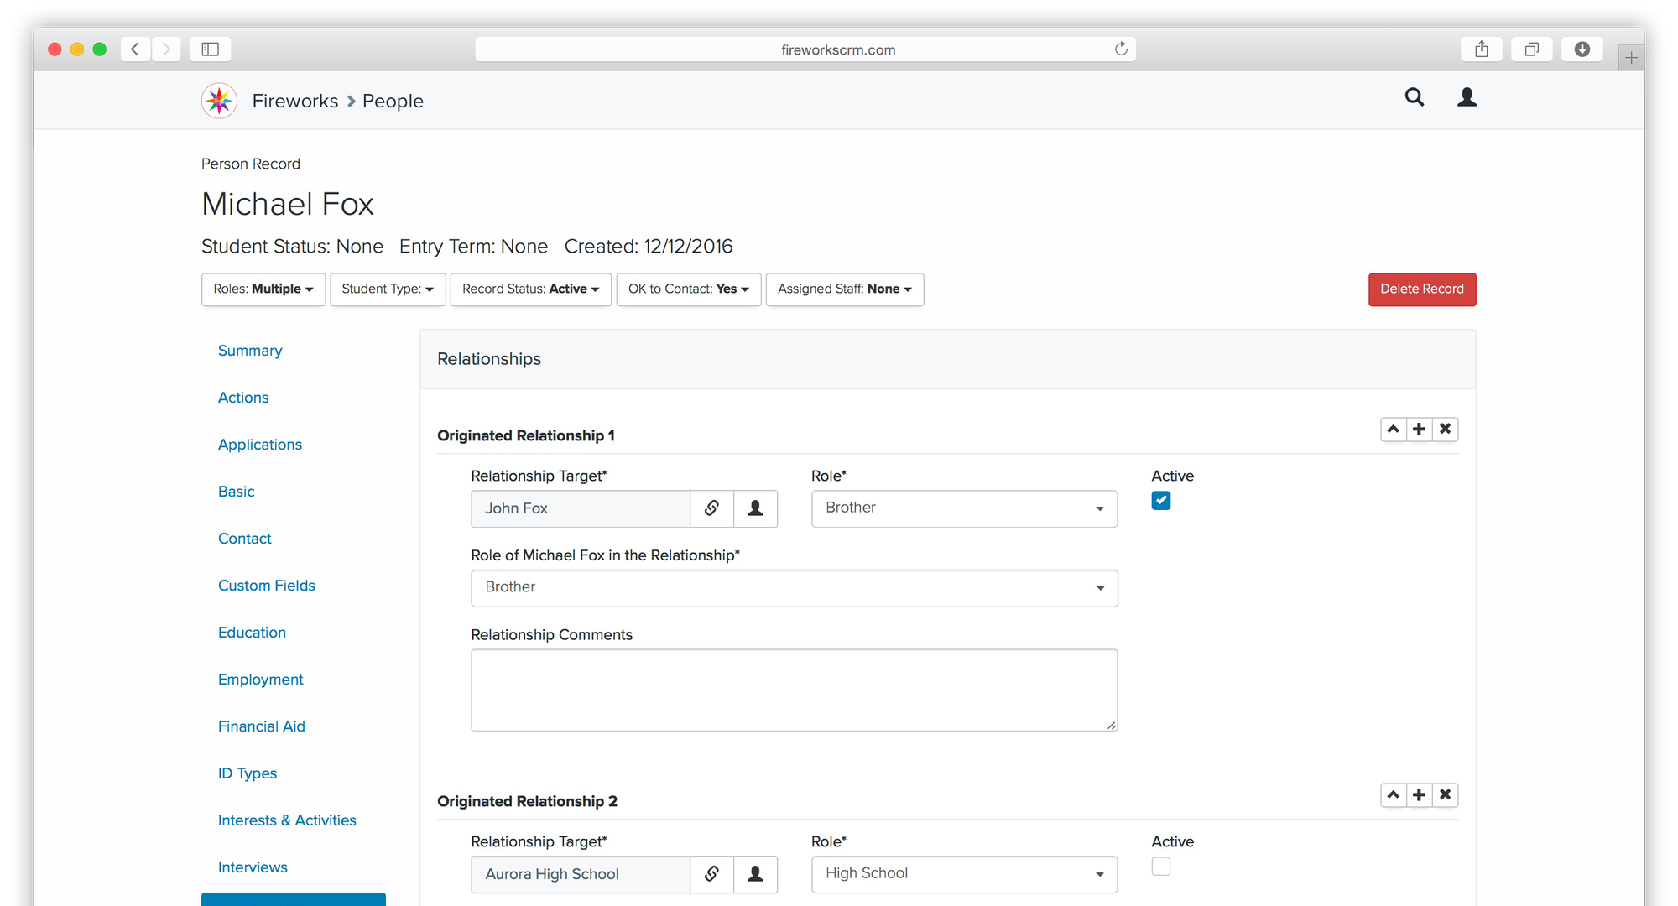This screenshot has width=1678, height=906.
Task: Open the user profile icon in header
Action: tap(1467, 97)
